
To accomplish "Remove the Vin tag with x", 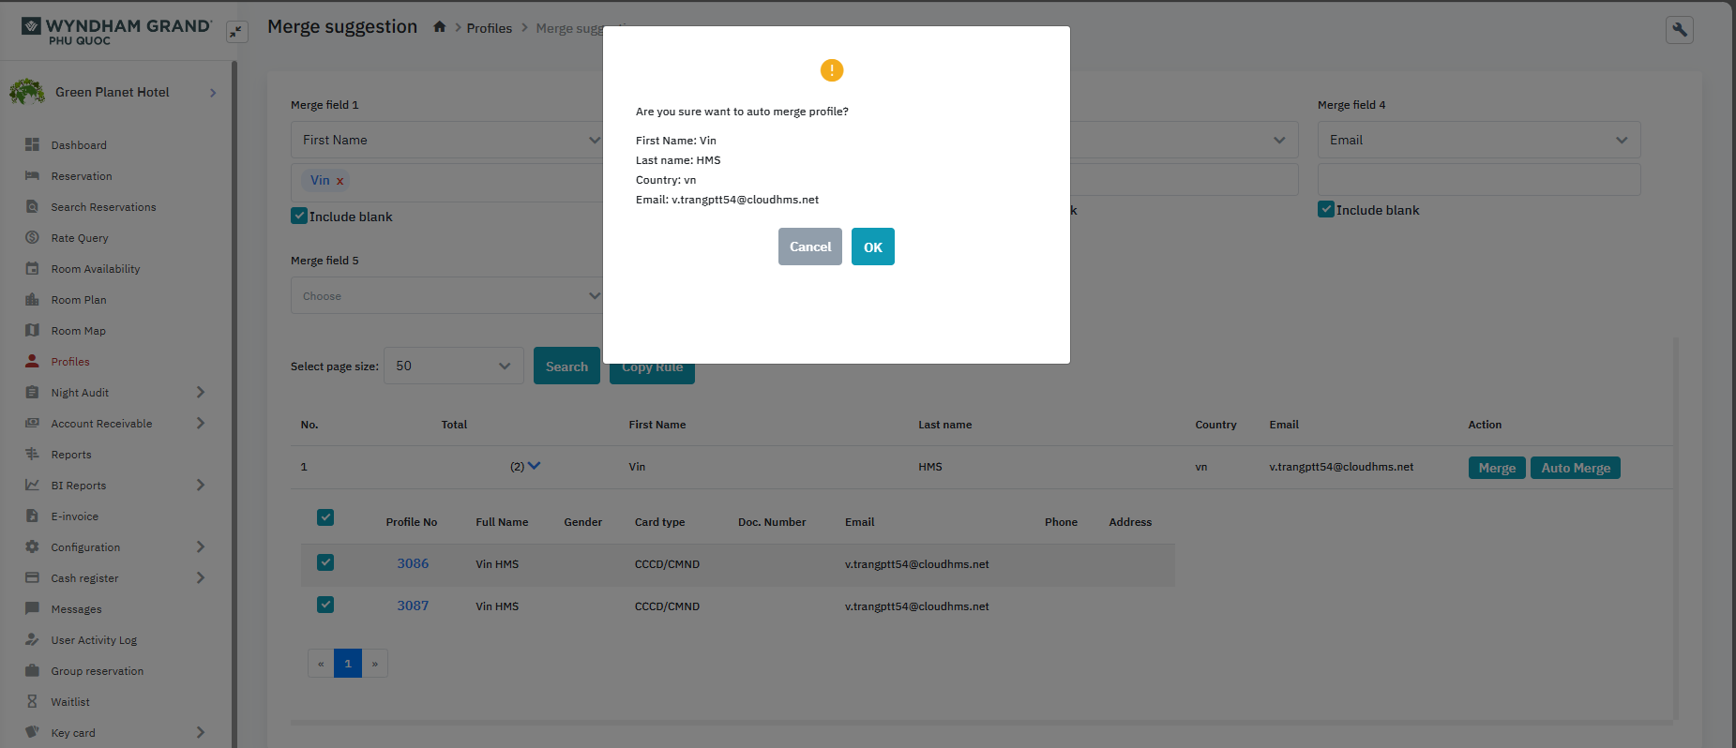I will click(340, 181).
